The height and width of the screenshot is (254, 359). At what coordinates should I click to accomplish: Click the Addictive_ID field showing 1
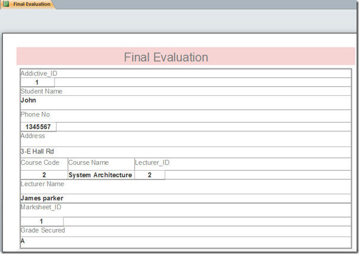coord(37,82)
